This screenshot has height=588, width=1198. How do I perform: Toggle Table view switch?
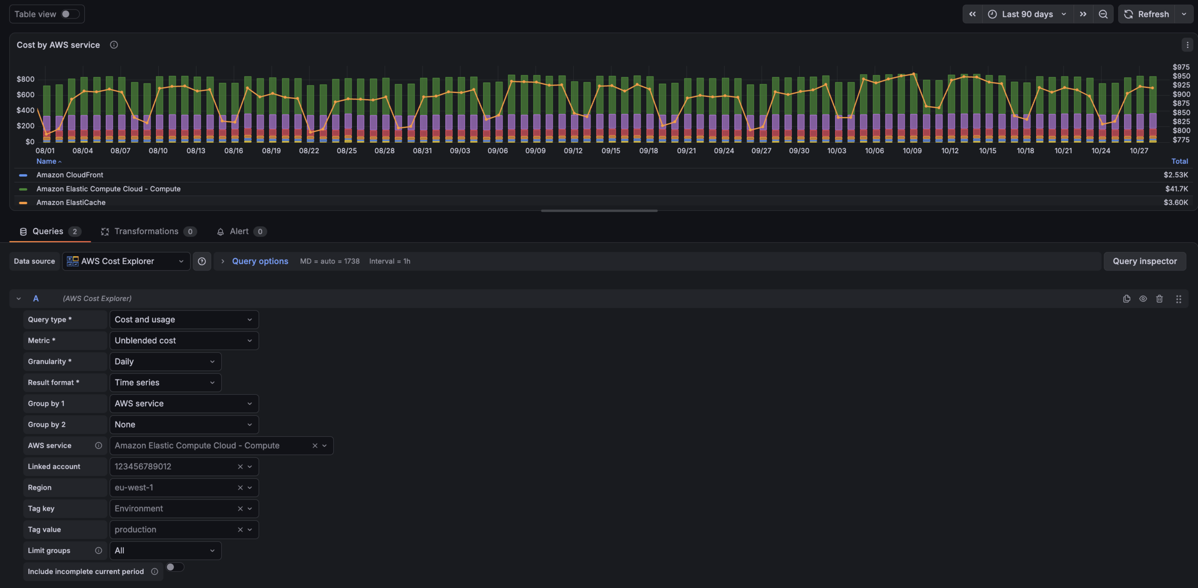tap(70, 14)
